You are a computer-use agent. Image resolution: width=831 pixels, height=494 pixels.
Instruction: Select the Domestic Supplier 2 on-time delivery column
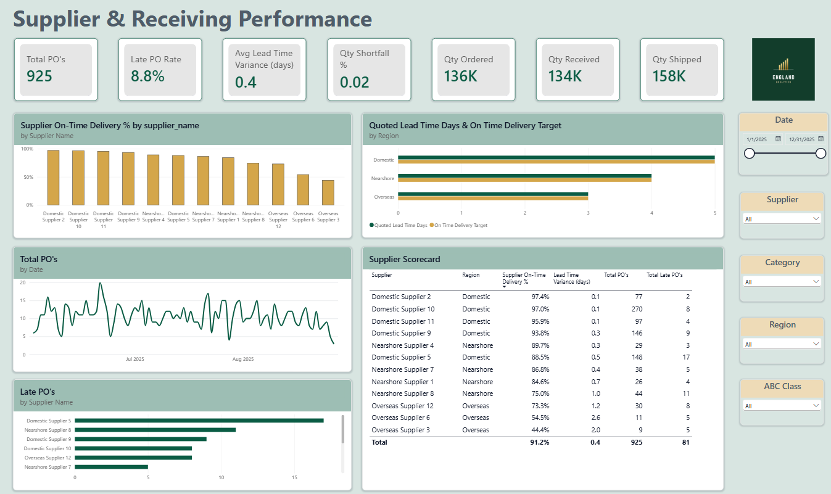(x=54, y=178)
